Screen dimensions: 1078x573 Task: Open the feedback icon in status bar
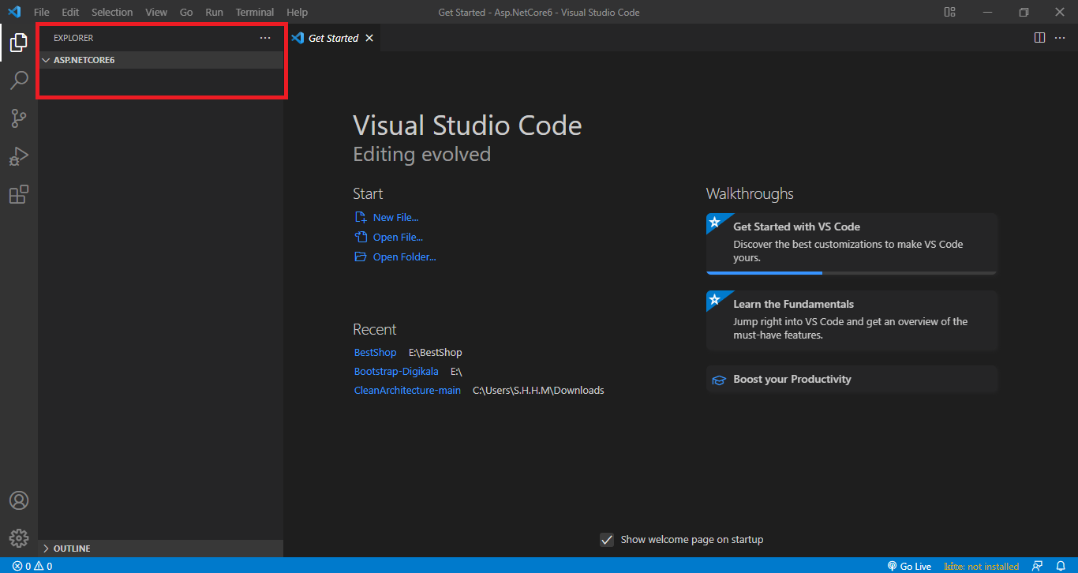1038,566
